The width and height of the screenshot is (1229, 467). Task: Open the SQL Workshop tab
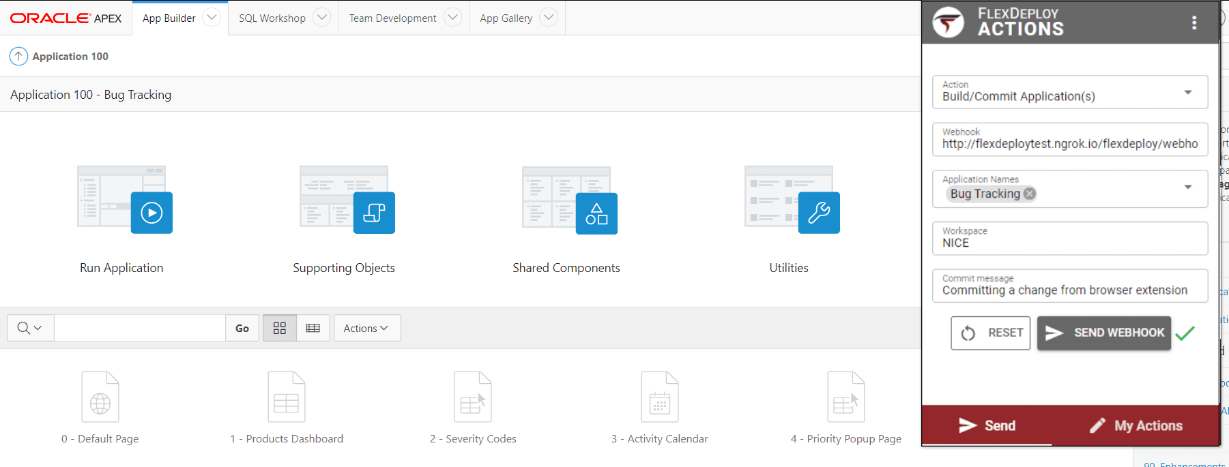(272, 18)
